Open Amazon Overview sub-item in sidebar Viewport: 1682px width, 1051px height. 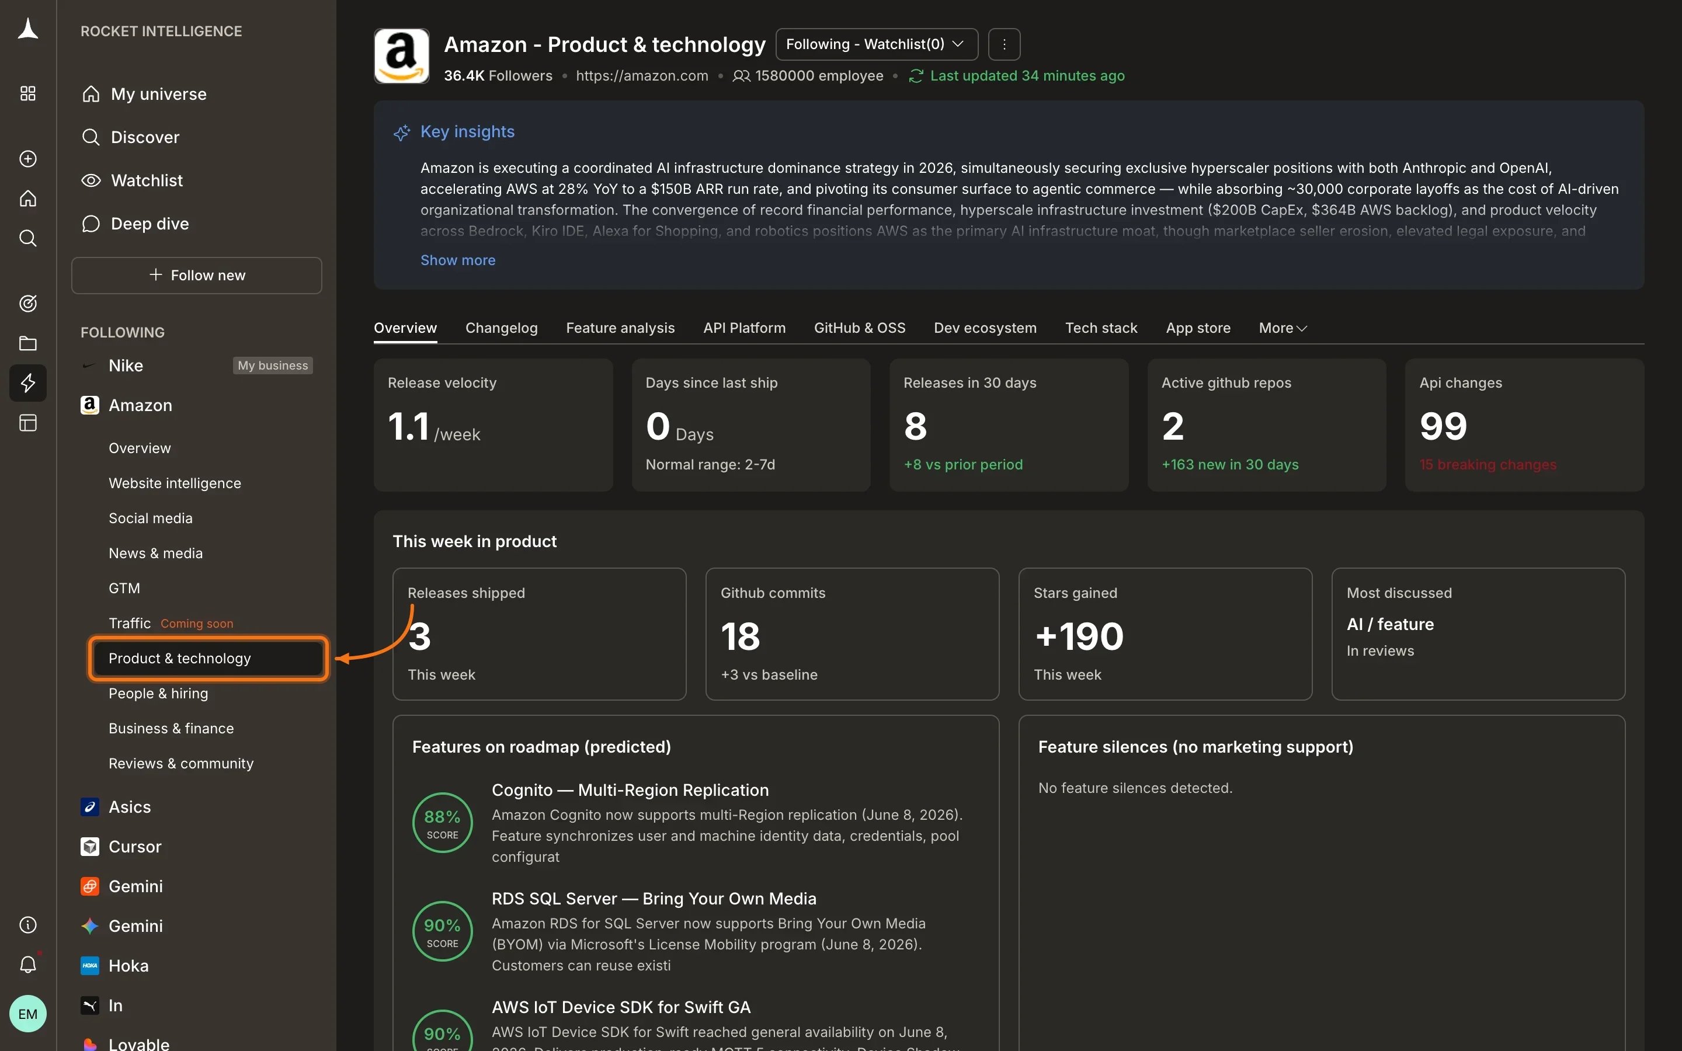click(140, 448)
